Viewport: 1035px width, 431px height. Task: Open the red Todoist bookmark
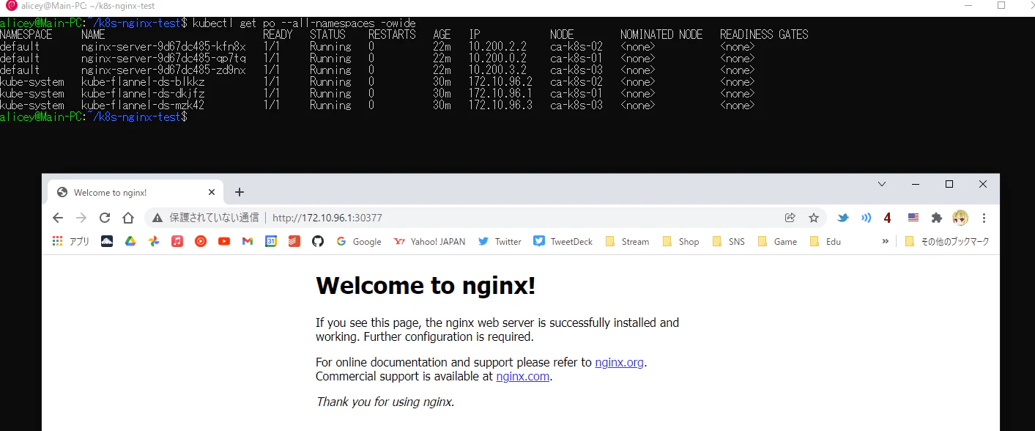point(294,241)
